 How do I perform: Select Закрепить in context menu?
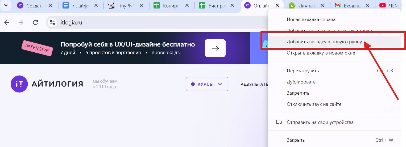[298, 93]
